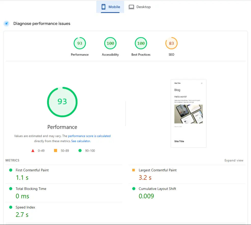The width and height of the screenshot is (251, 225).
Task: Click the desktop monitor icon beside Desktop
Action: point(131,7)
